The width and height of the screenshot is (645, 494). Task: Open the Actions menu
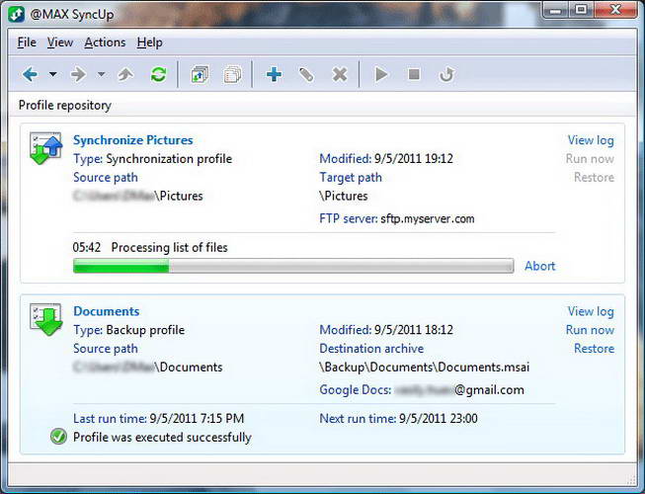coord(105,42)
